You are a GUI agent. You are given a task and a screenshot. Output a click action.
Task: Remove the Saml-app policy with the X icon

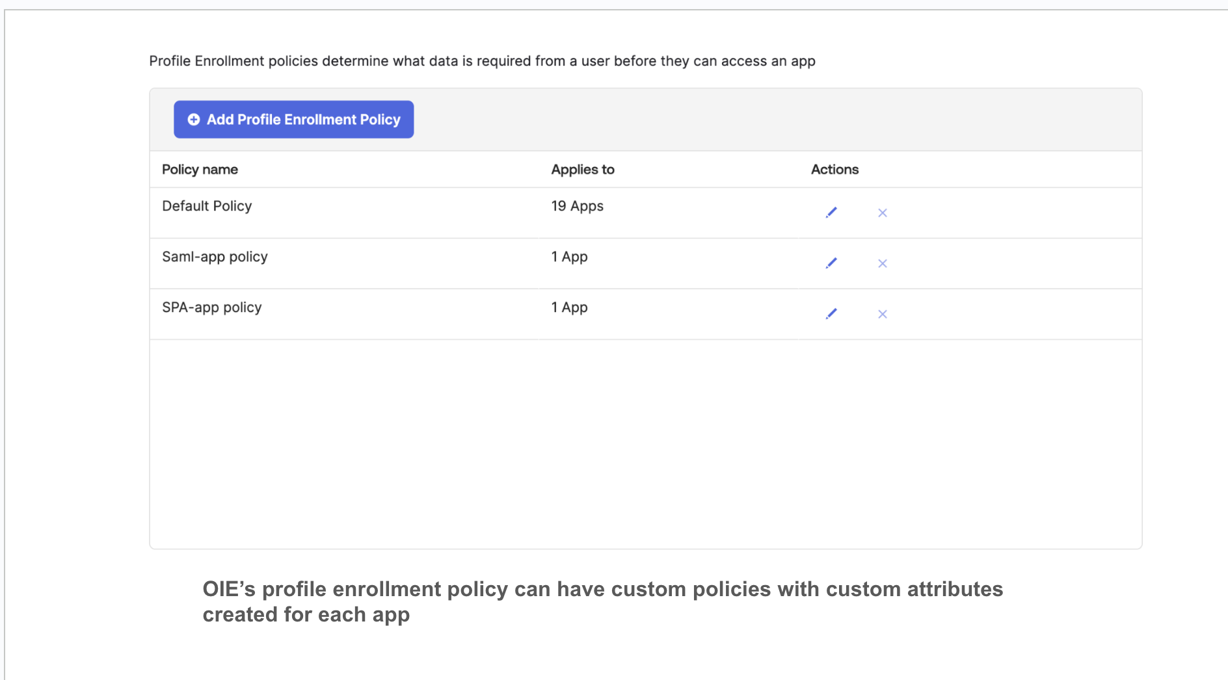(x=882, y=263)
